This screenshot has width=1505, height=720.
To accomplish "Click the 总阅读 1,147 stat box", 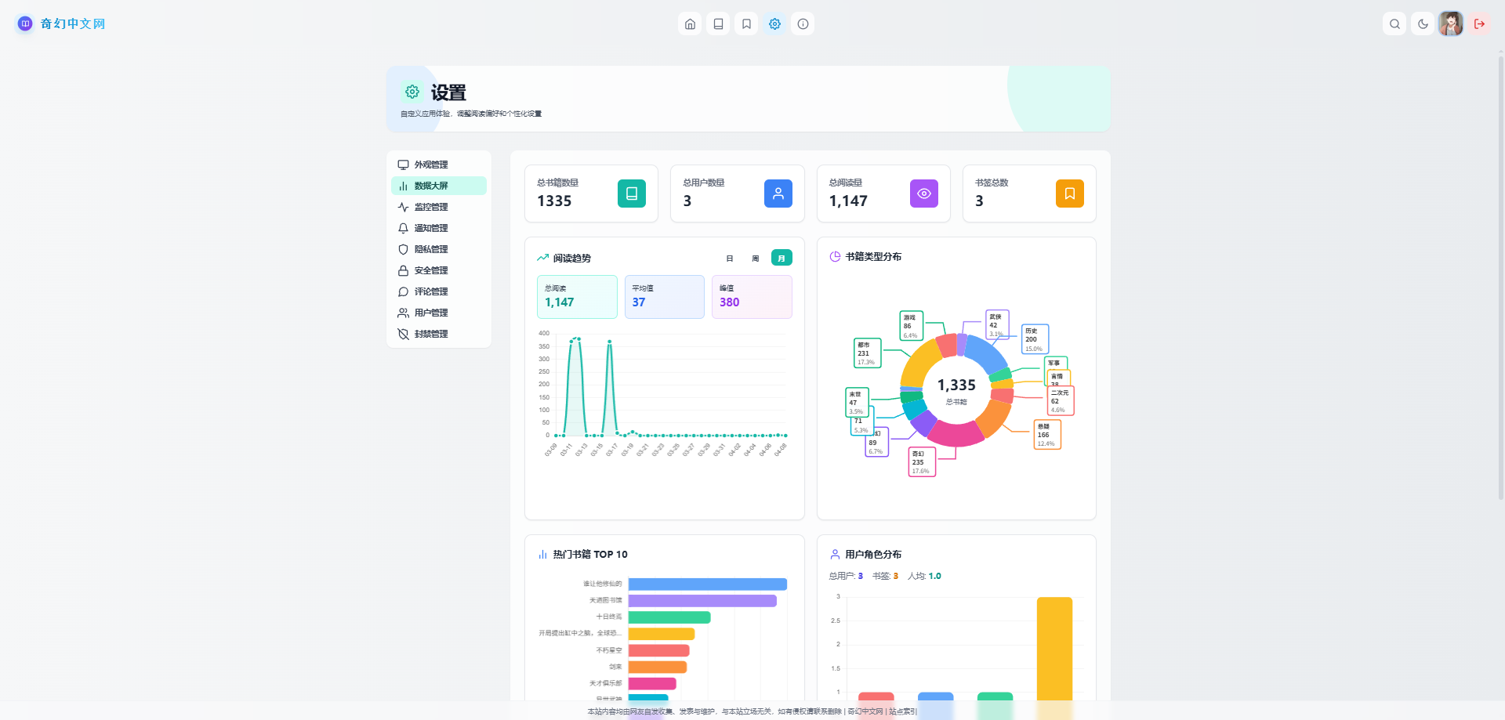I will pos(577,297).
